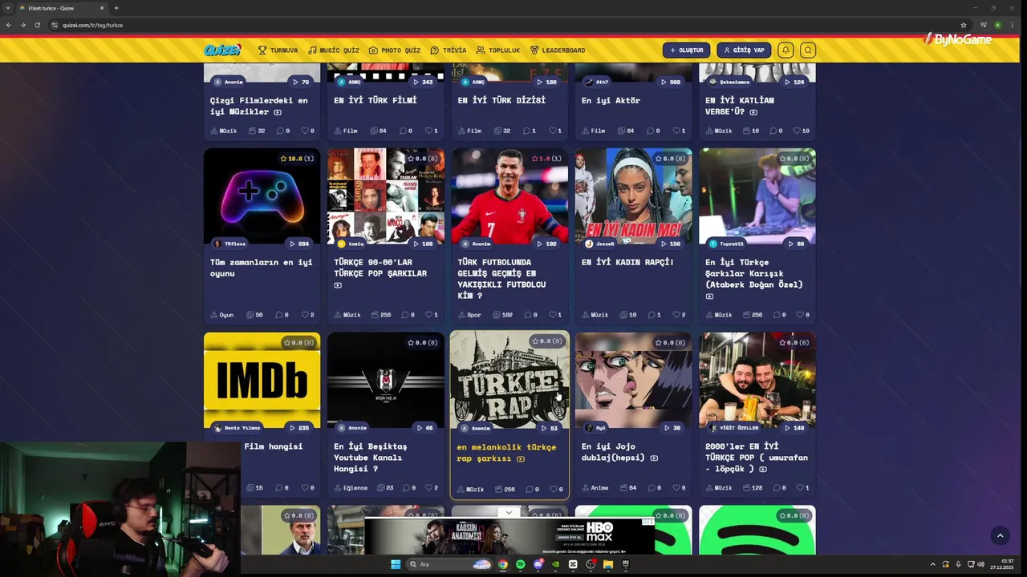Open "EN İYİ KADIN RAPÇİ!" quiz title
This screenshot has height=577, width=1027.
coord(627,262)
